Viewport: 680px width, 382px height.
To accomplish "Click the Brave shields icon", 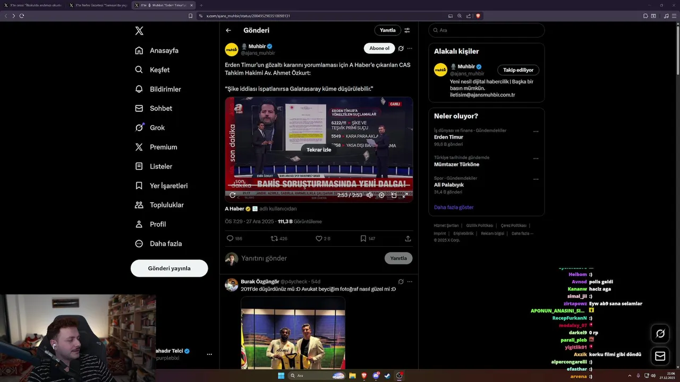I will [478, 16].
